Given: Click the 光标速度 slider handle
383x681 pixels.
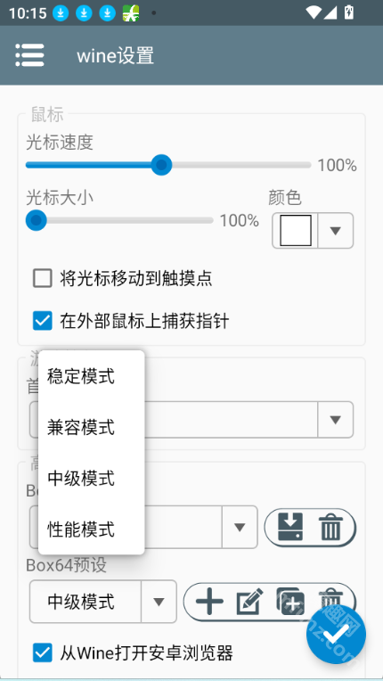Looking at the screenshot, I should (161, 165).
